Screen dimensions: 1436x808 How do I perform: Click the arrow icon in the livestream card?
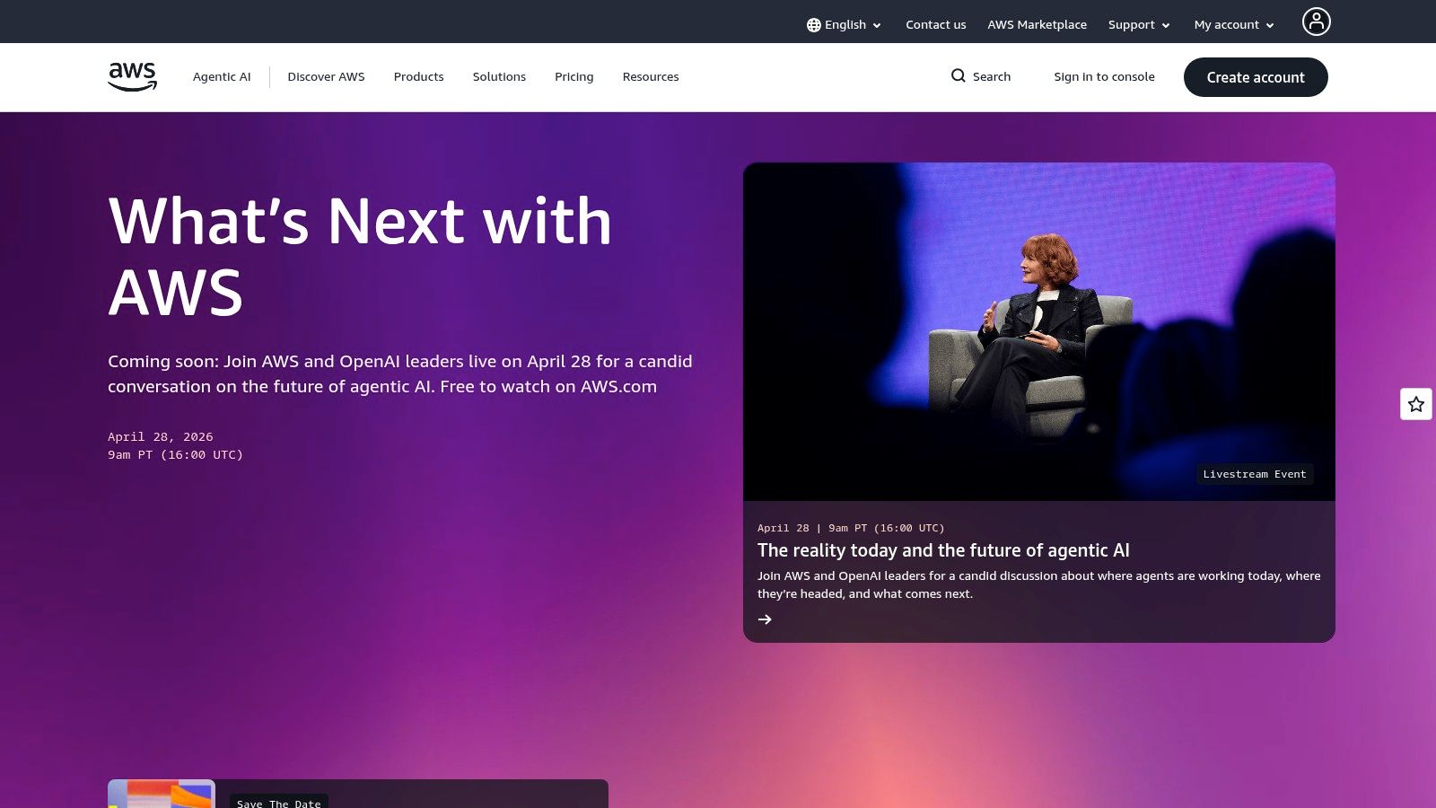[x=765, y=619]
